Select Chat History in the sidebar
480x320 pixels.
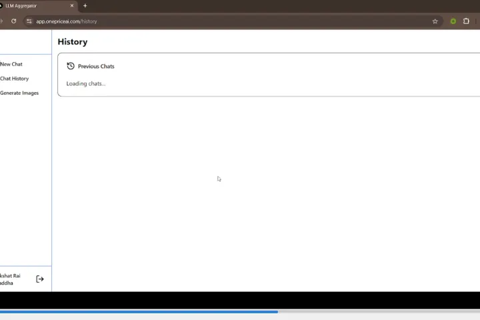point(14,79)
